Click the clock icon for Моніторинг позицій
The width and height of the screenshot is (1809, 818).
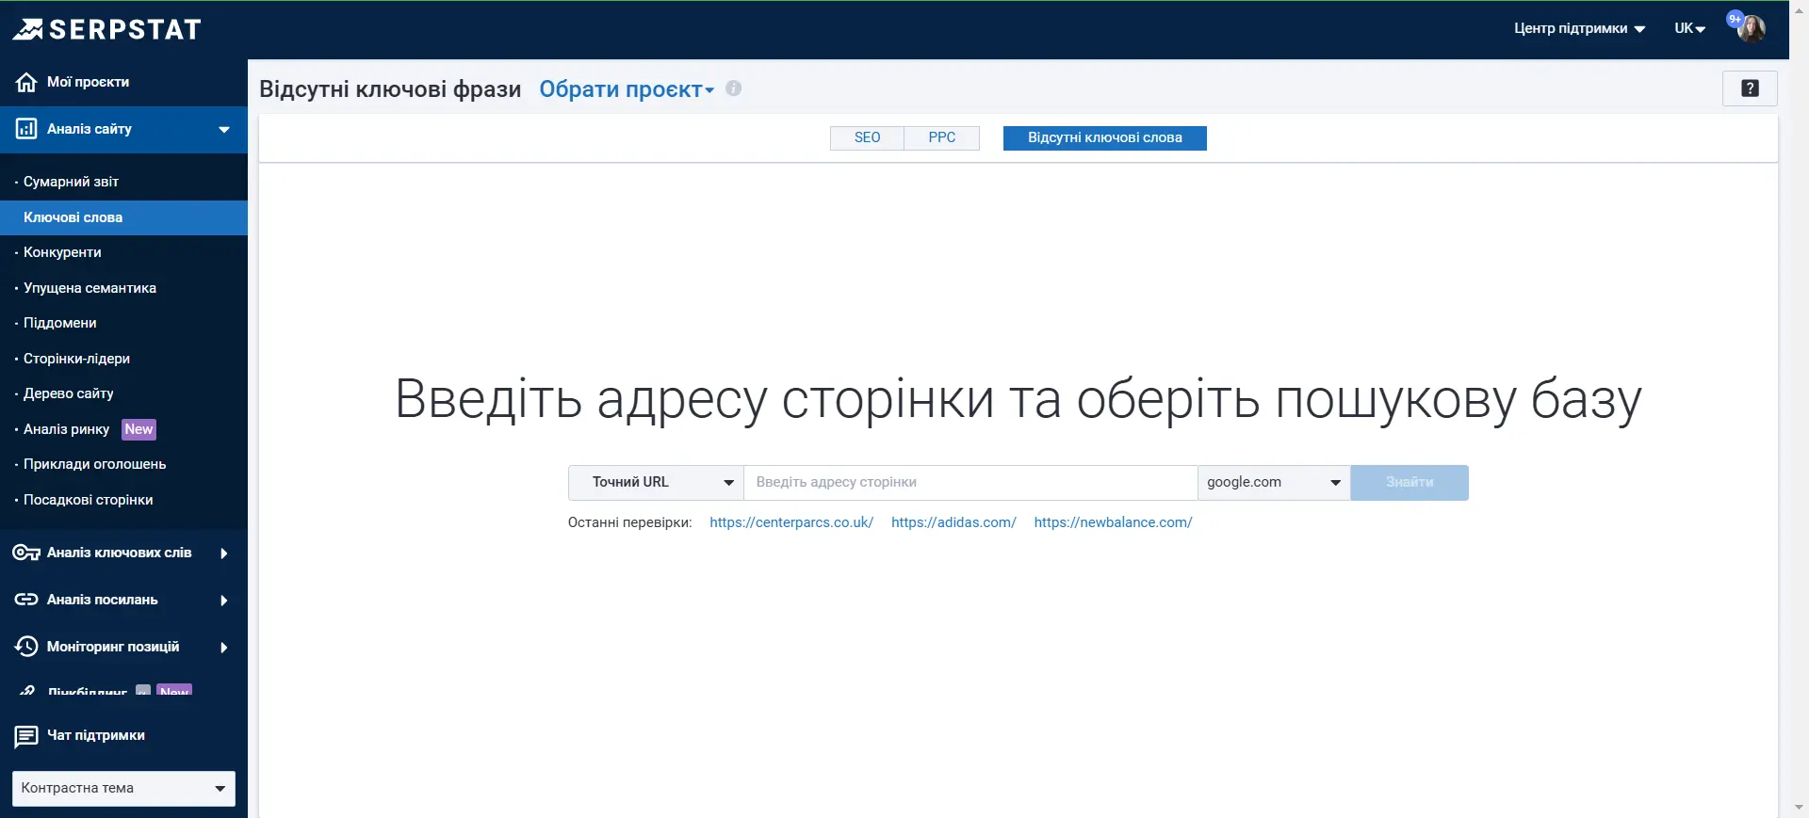click(x=26, y=647)
